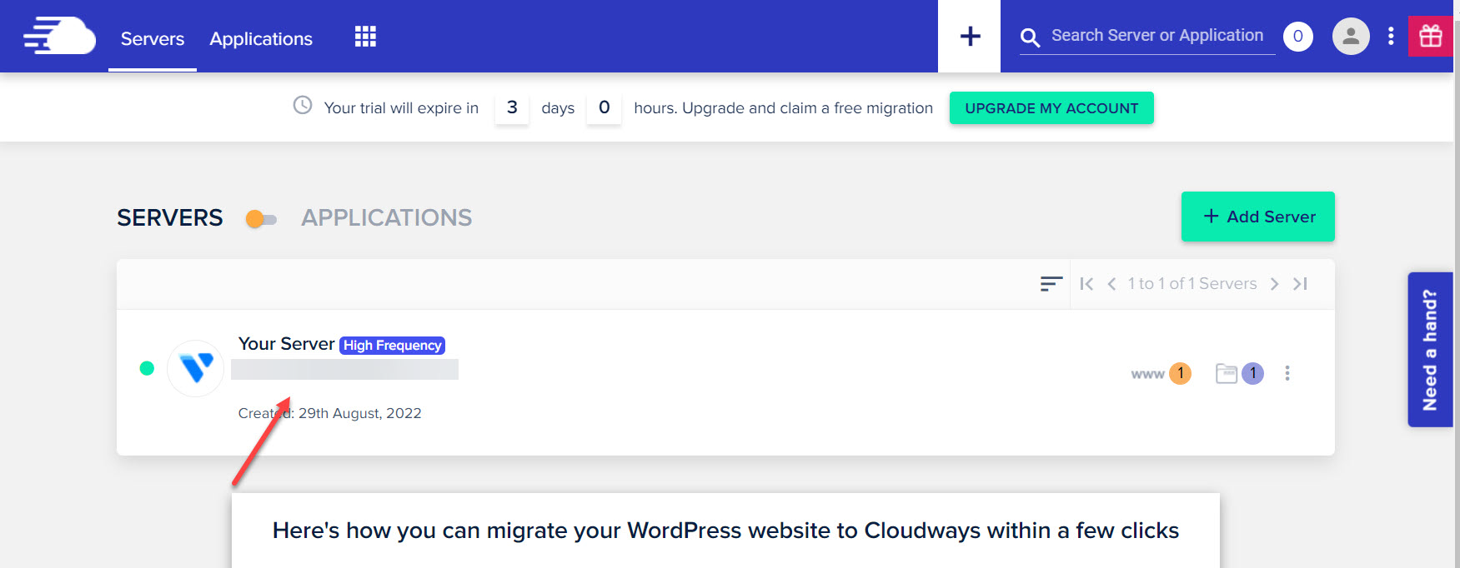Click the trial hours remaining value 0

tap(605, 107)
